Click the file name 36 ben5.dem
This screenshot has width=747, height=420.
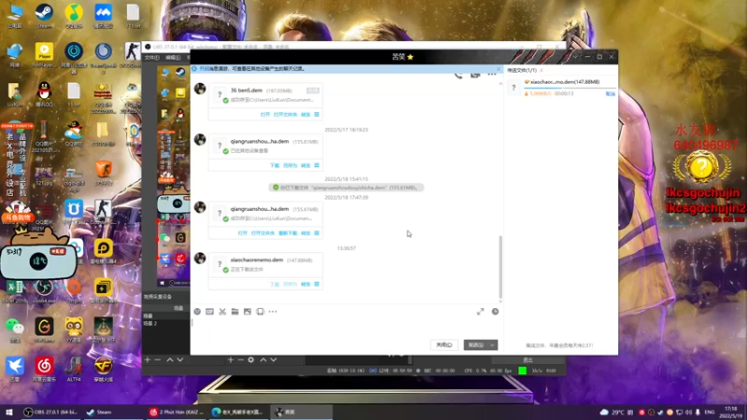pos(247,90)
